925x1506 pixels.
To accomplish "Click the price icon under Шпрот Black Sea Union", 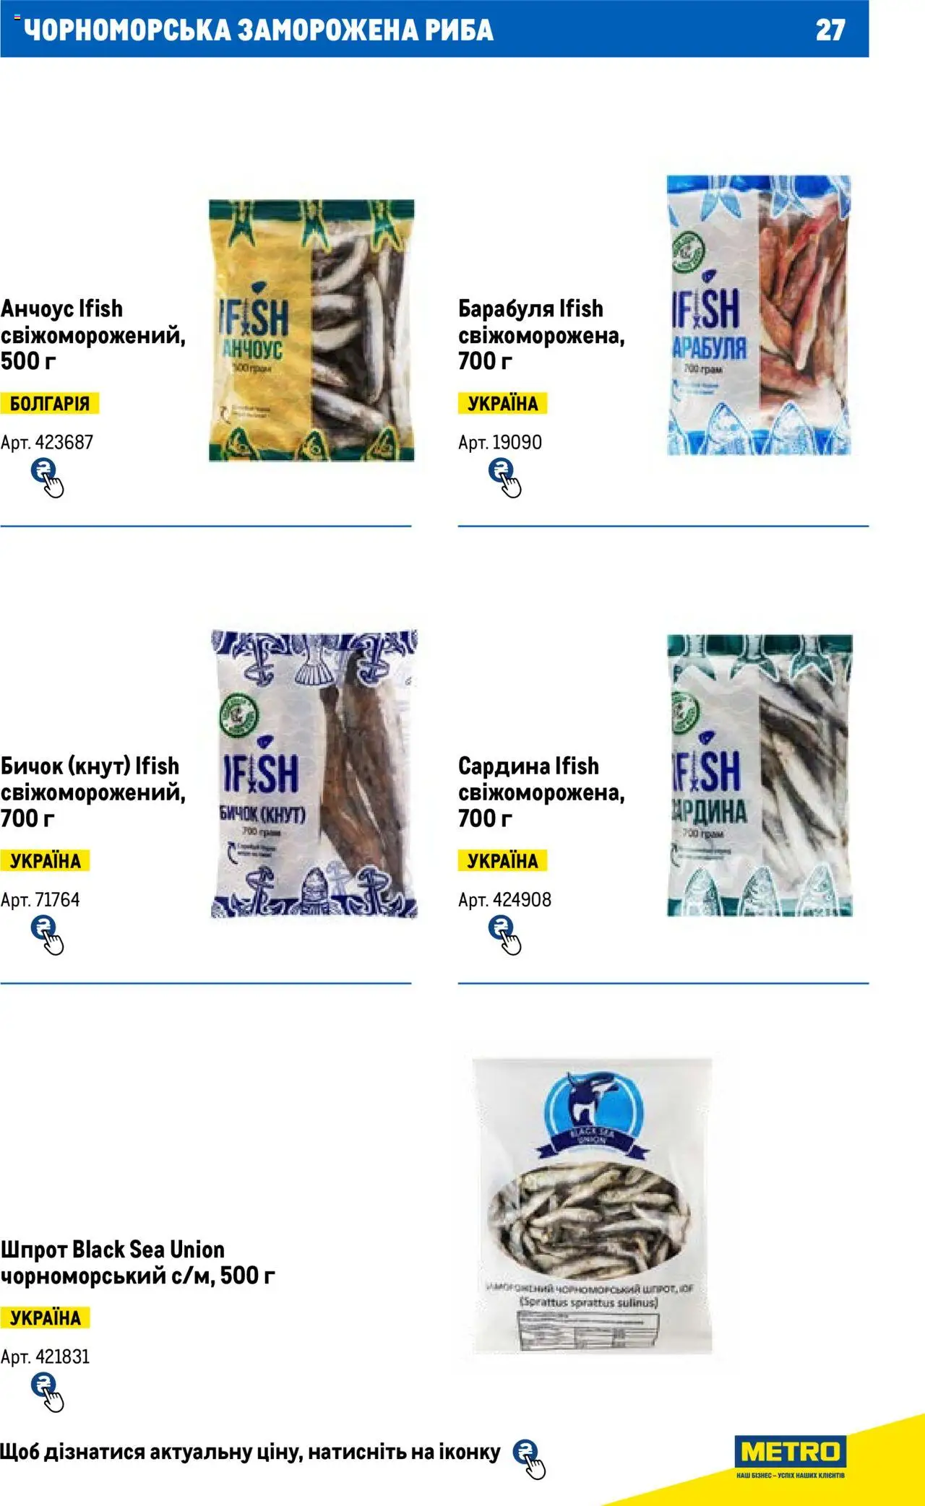I will click(x=47, y=1393).
